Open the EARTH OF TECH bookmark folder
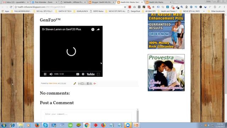The width and height of the screenshot is (227, 128). click(63, 11)
